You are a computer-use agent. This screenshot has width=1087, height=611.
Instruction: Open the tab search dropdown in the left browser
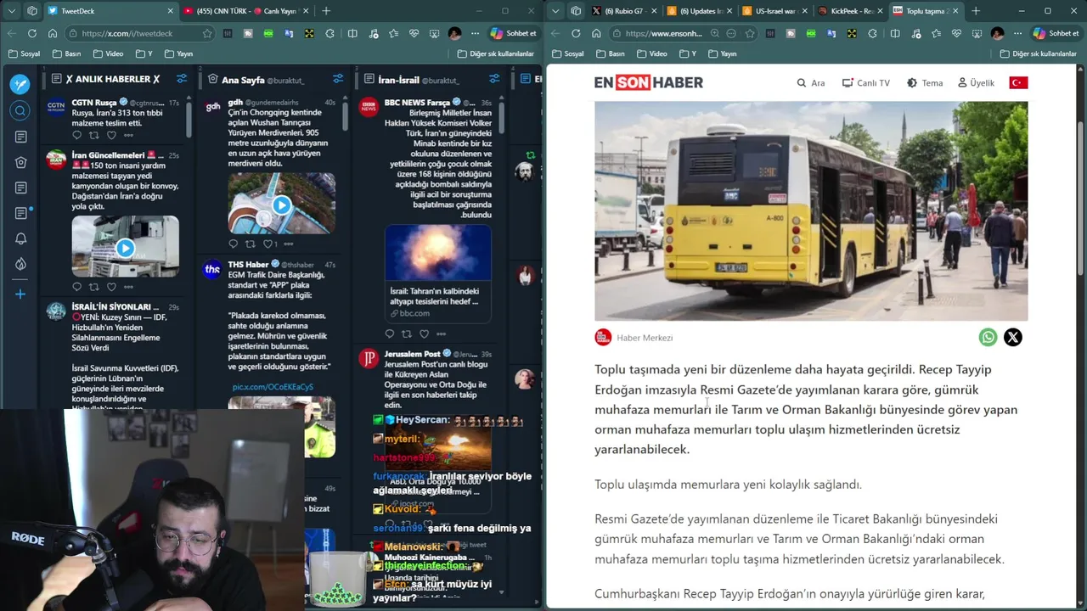click(x=12, y=11)
